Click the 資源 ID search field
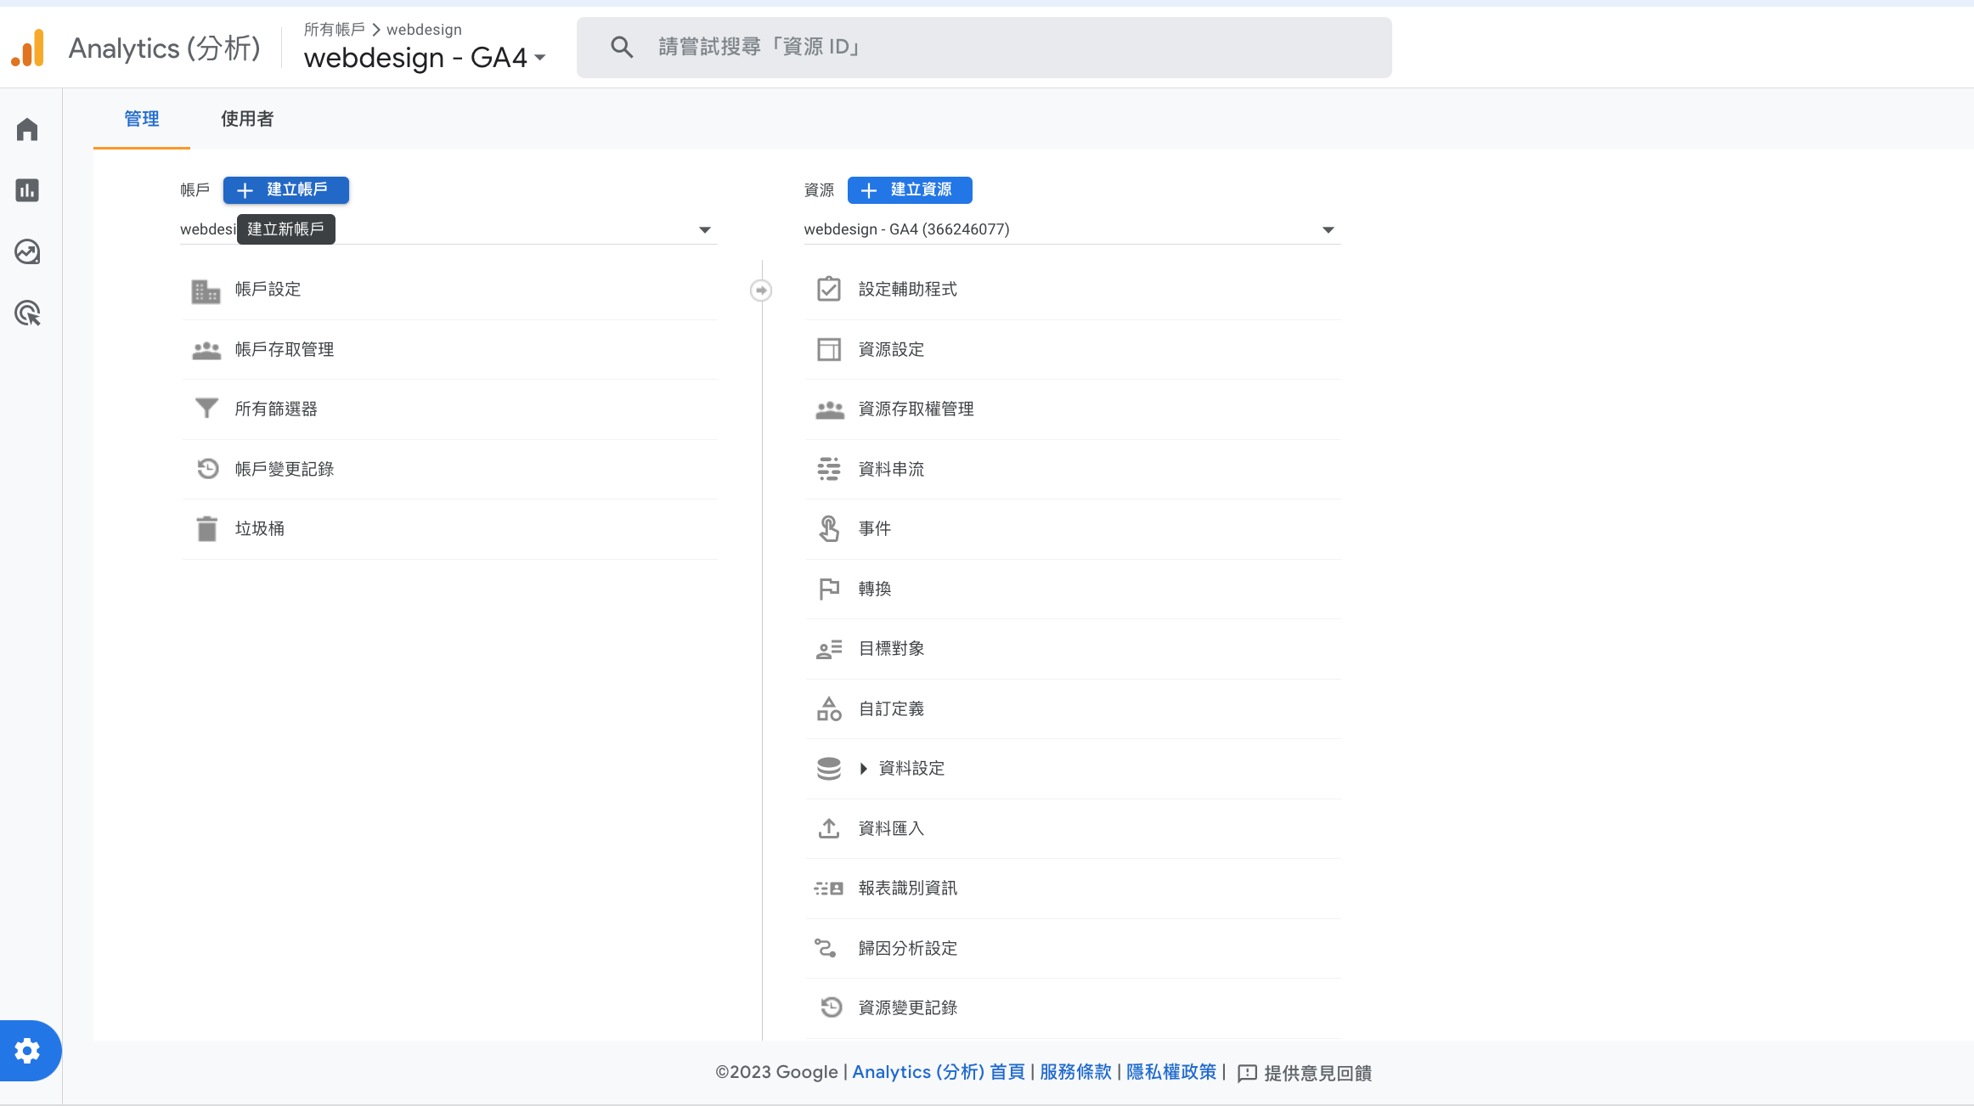The width and height of the screenshot is (1974, 1106). 984,48
